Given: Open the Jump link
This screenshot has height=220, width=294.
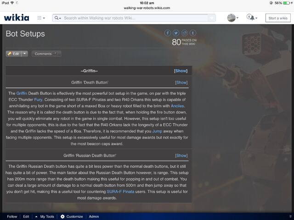Looking at the screenshot, I should coord(157,131).
